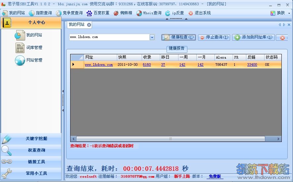Click 退出系统 to exit

click(199, 13)
